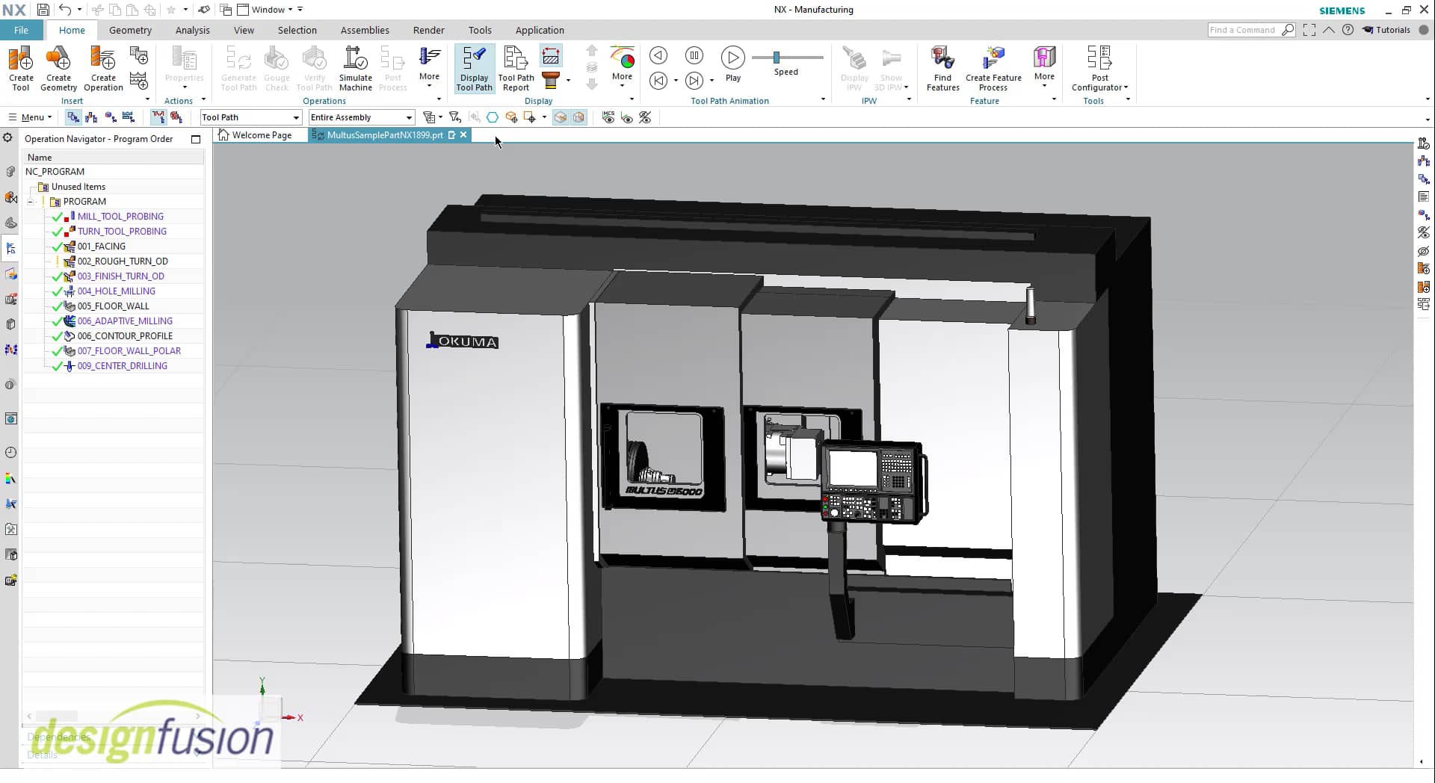Enable the 002_ROUGH_TURN_OD operation checkmark
Viewport: 1435px width, 783px height.
58,261
